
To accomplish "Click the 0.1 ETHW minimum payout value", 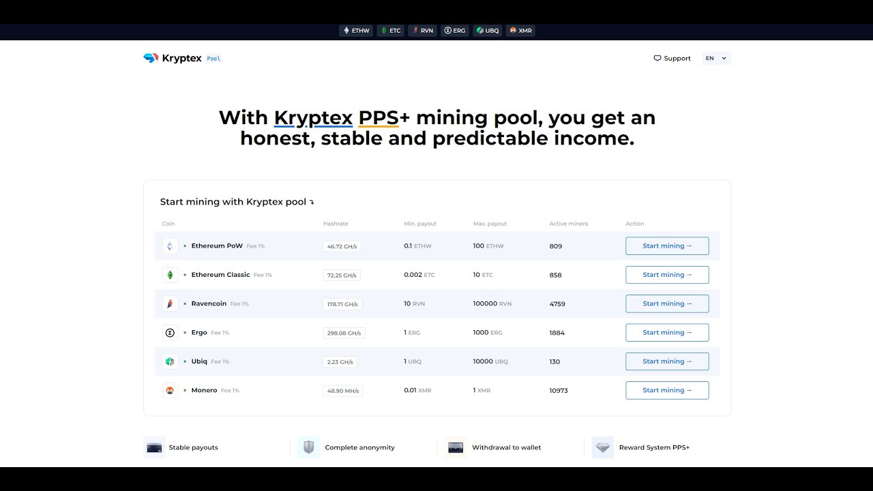I will click(x=417, y=246).
